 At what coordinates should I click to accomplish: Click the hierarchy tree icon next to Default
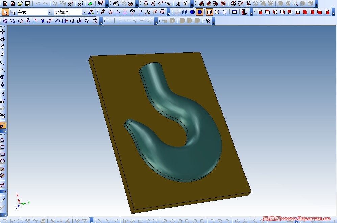click(91, 12)
